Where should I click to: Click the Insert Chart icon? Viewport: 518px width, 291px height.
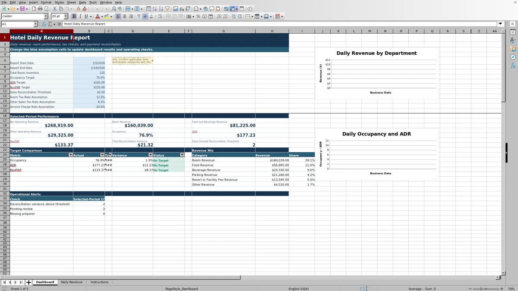click(x=182, y=9)
